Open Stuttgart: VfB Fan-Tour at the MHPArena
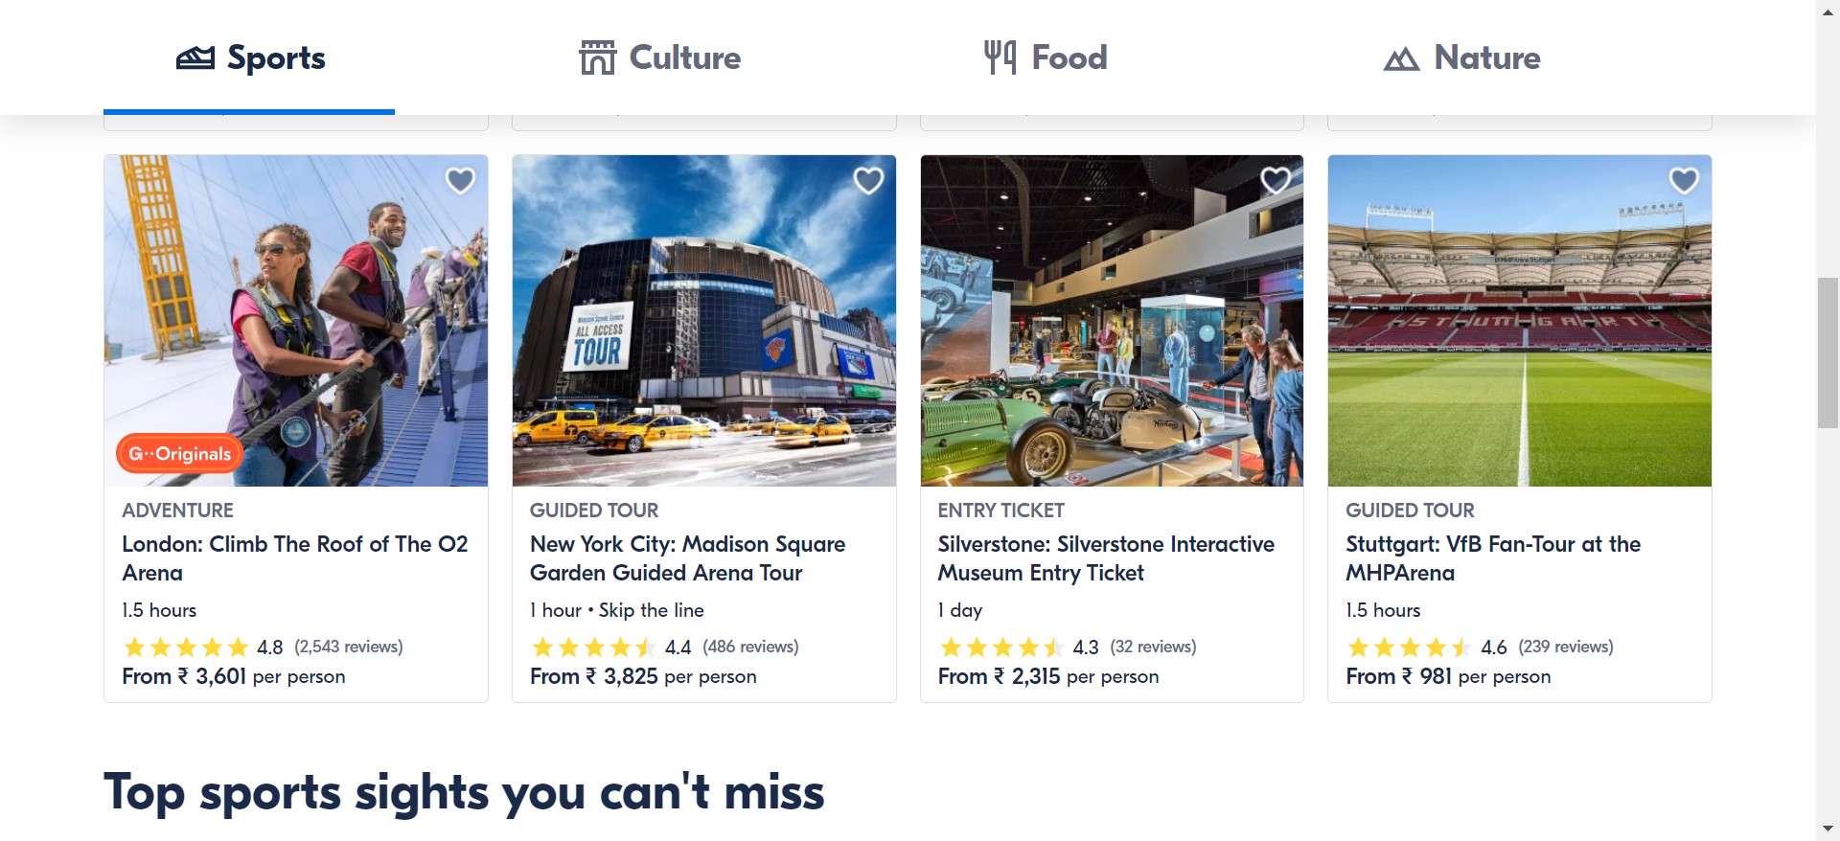 coord(1492,557)
